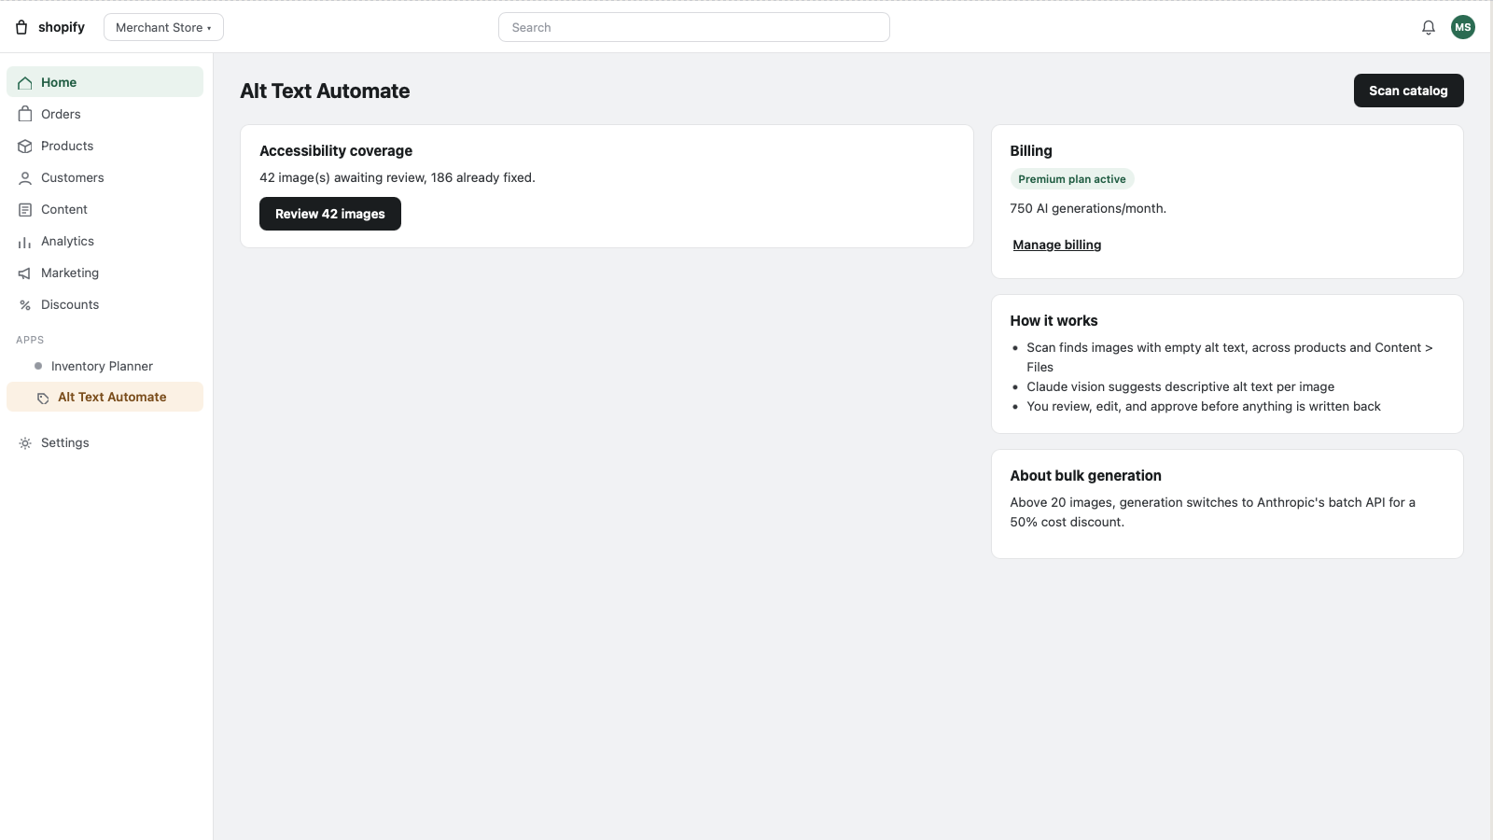Viewport: 1493px width, 840px height.
Task: Open the Merchant Store switcher dropdown
Action: pyautogui.click(x=163, y=27)
